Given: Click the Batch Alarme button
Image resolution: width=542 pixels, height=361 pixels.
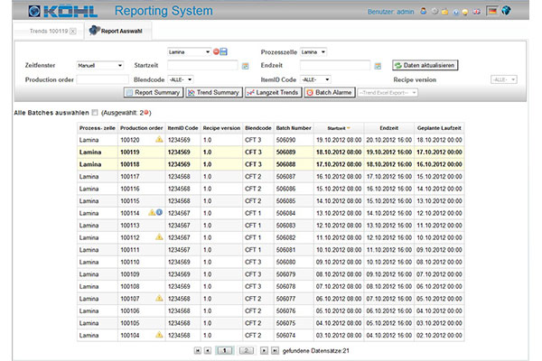Looking at the screenshot, I should click(x=329, y=92).
